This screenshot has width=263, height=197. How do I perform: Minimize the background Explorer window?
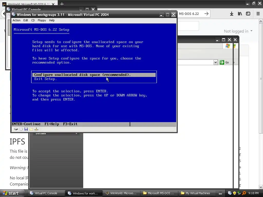(217, 40)
